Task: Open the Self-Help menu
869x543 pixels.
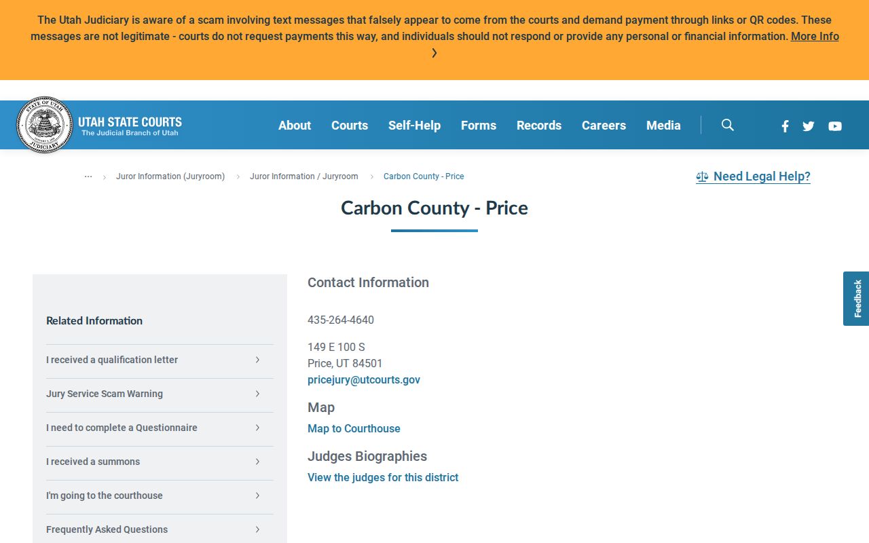Action: point(414,126)
